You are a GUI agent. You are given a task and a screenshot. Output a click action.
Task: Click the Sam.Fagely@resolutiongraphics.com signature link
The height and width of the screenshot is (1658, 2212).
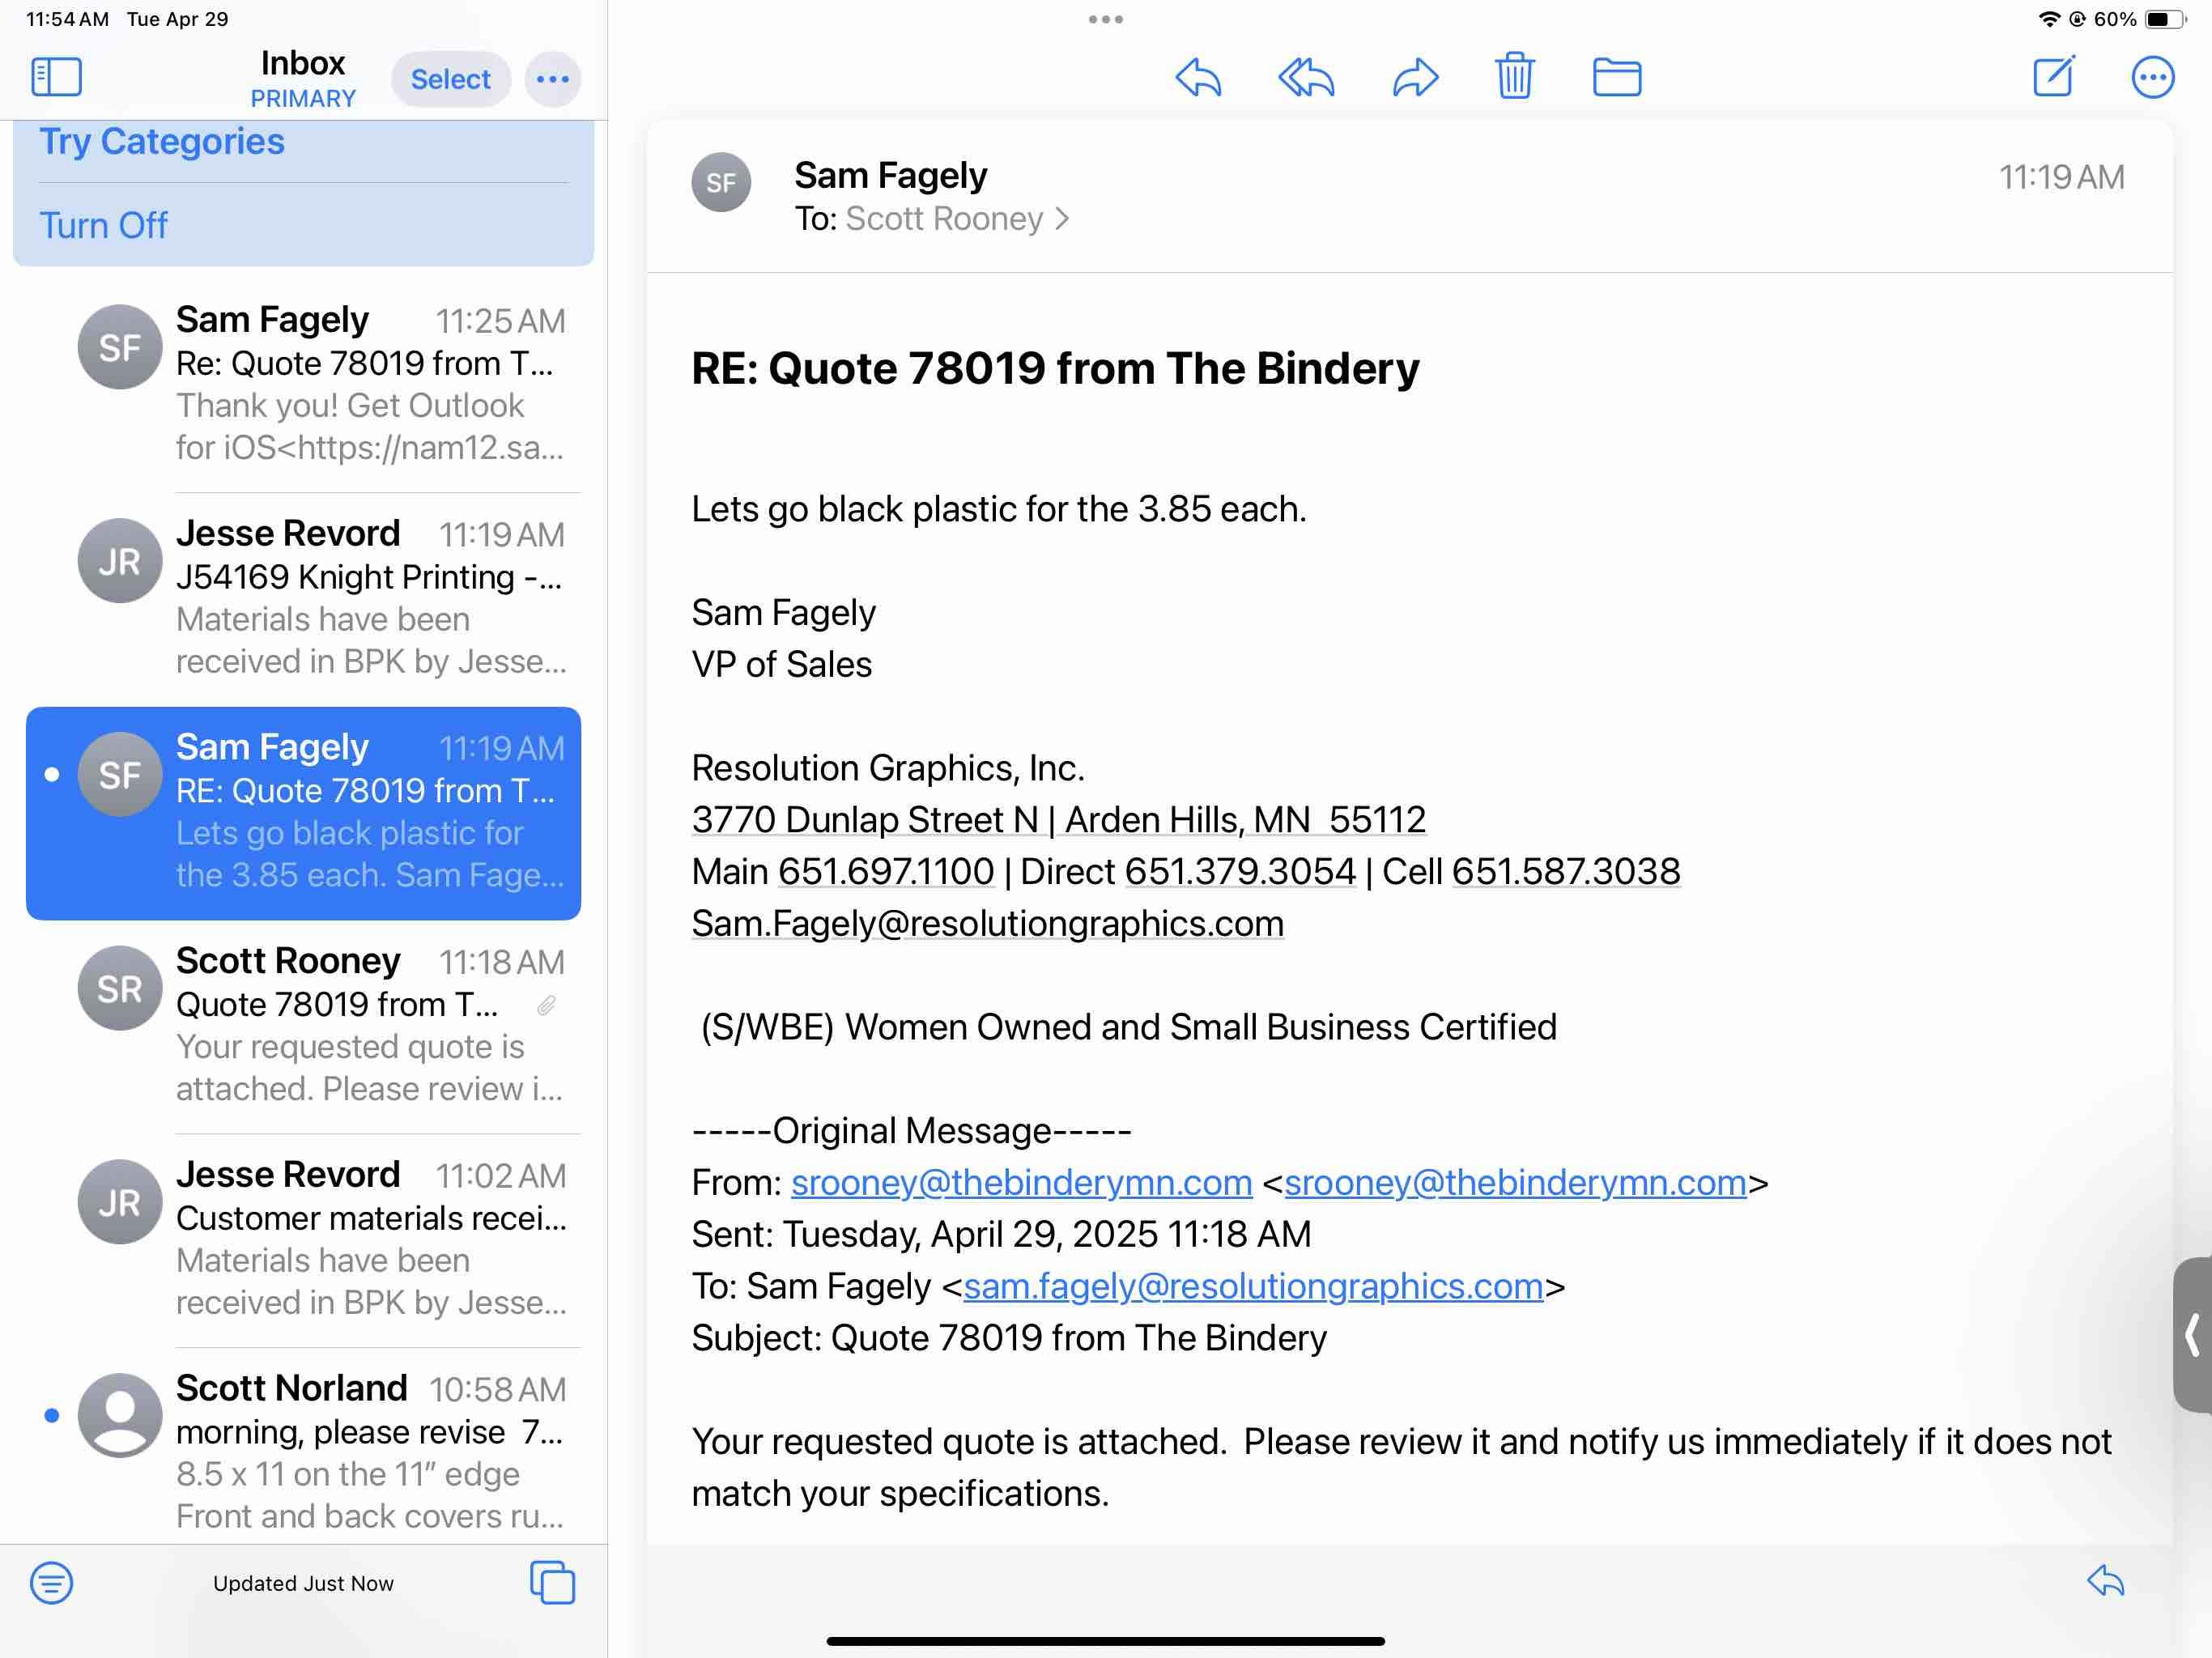click(987, 922)
